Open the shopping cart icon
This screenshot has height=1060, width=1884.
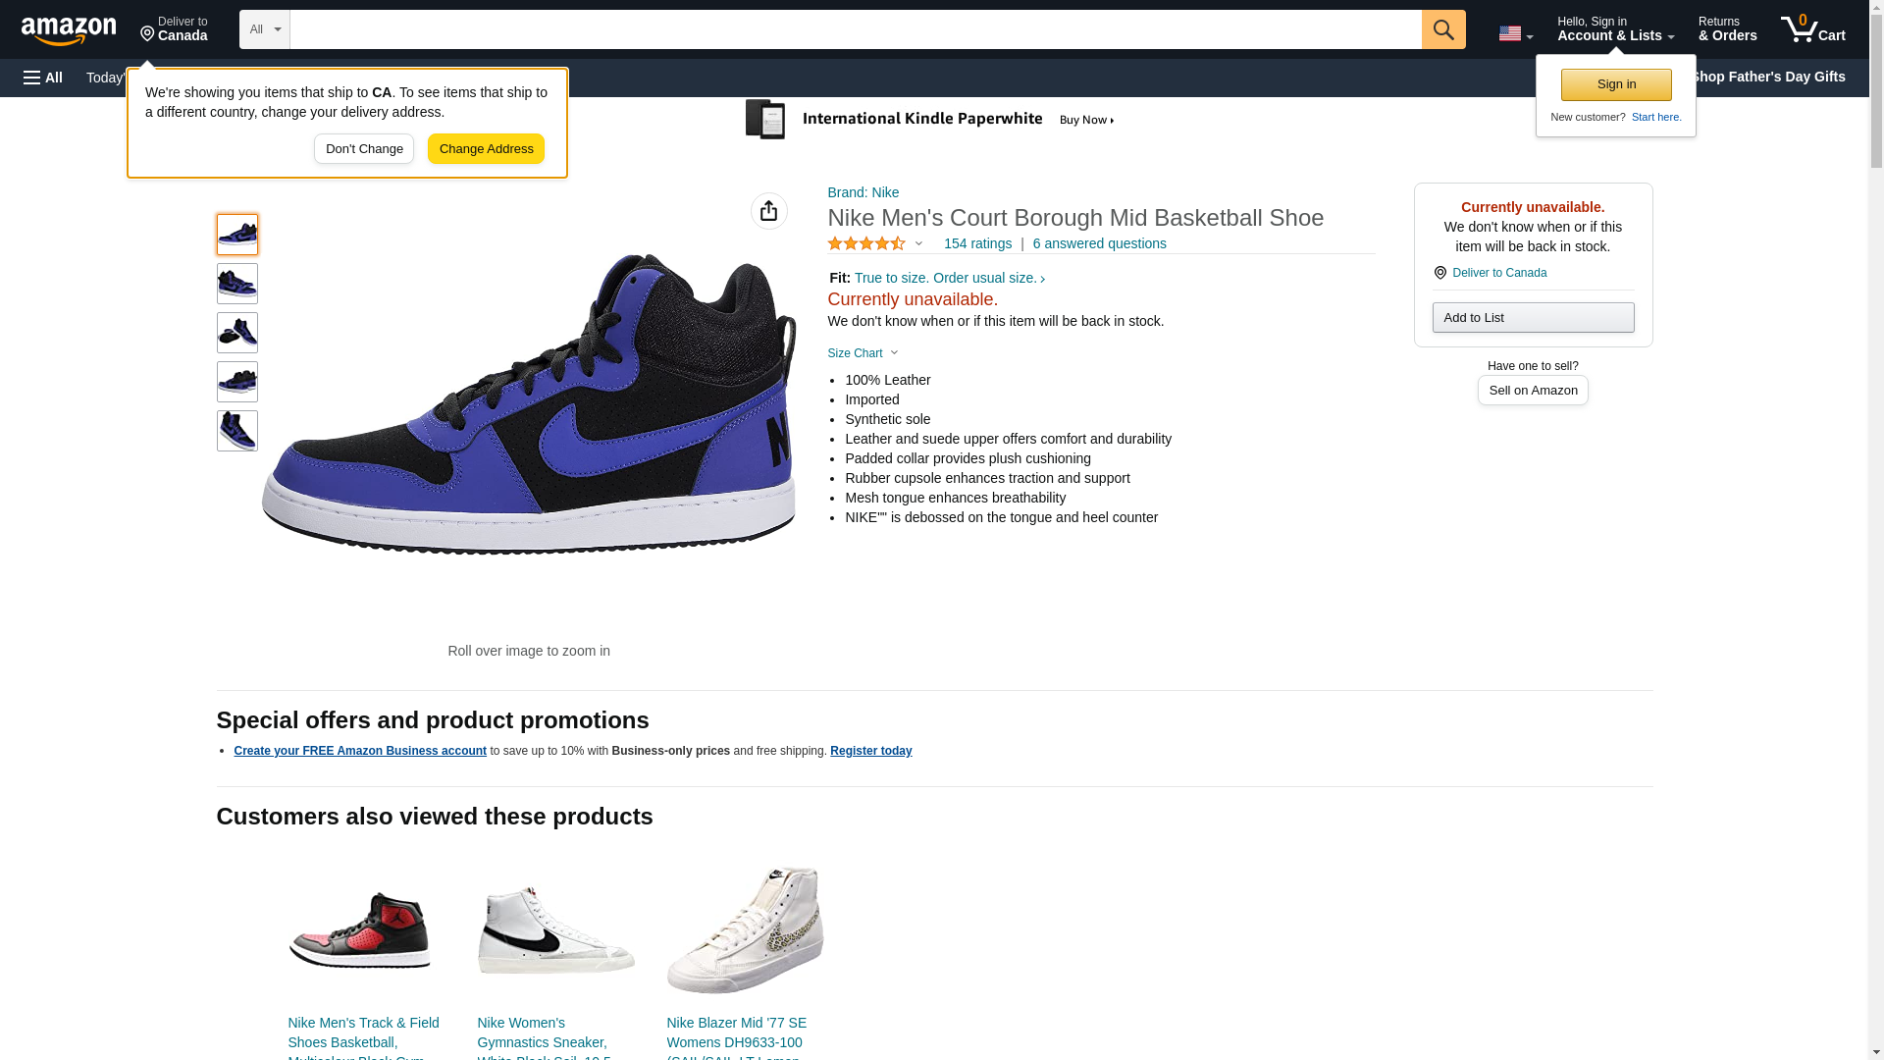(x=1812, y=29)
